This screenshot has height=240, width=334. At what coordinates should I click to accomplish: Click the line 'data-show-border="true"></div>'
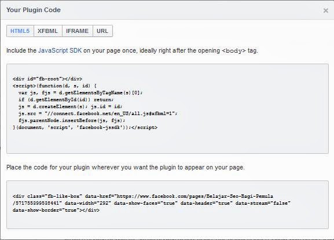[56, 210]
